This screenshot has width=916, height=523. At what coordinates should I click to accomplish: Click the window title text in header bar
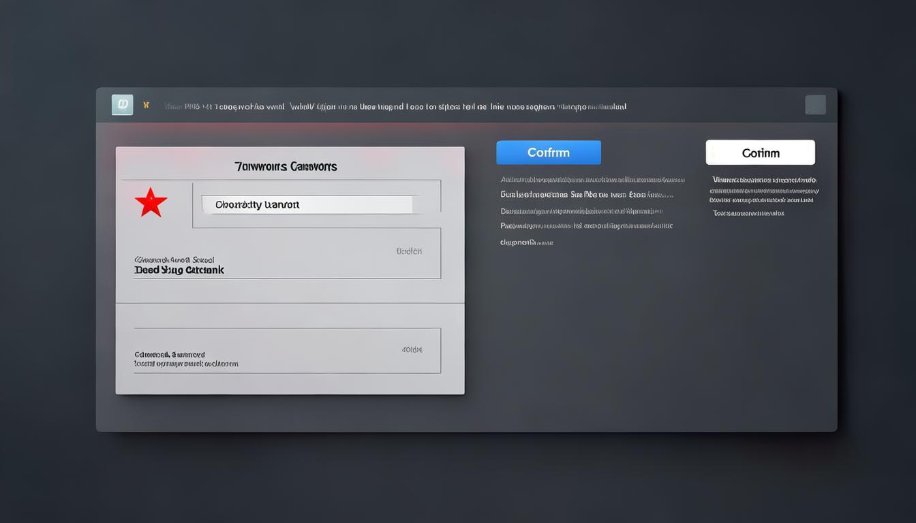point(395,106)
